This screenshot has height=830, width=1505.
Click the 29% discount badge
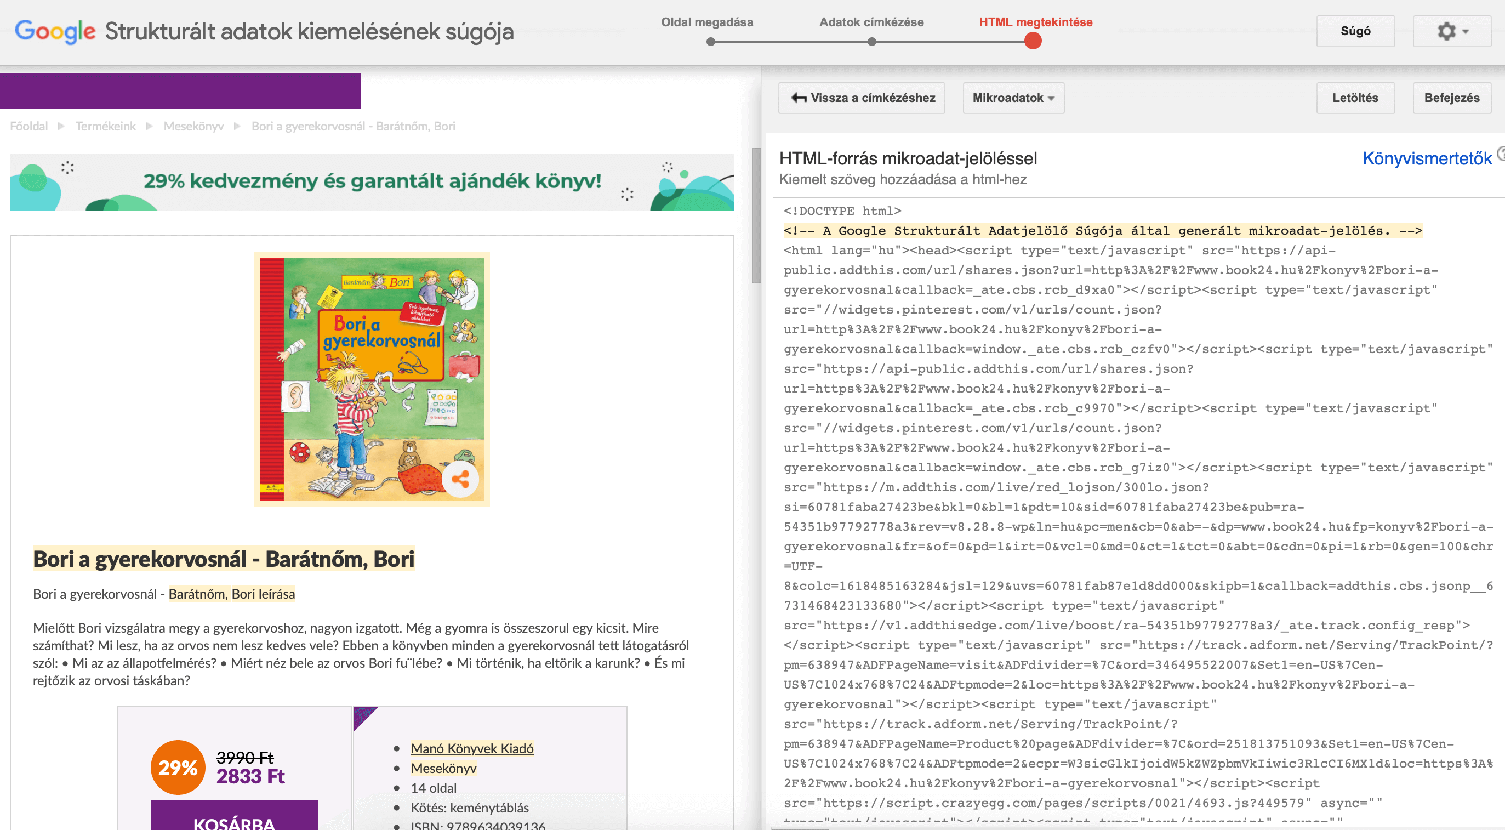[178, 767]
